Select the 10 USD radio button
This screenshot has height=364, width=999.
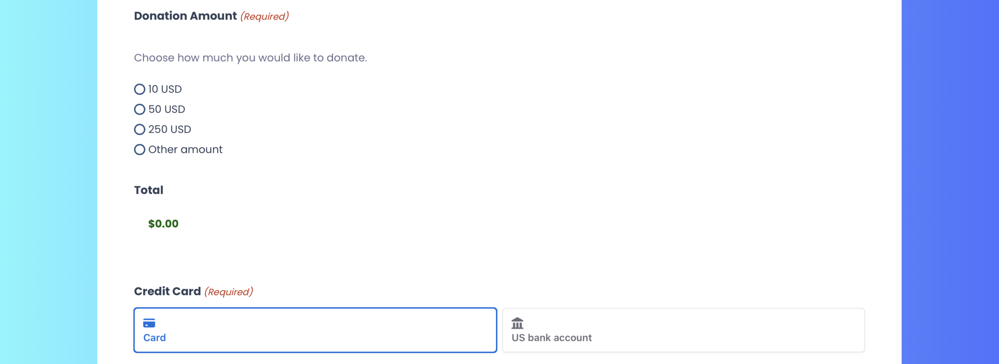139,89
